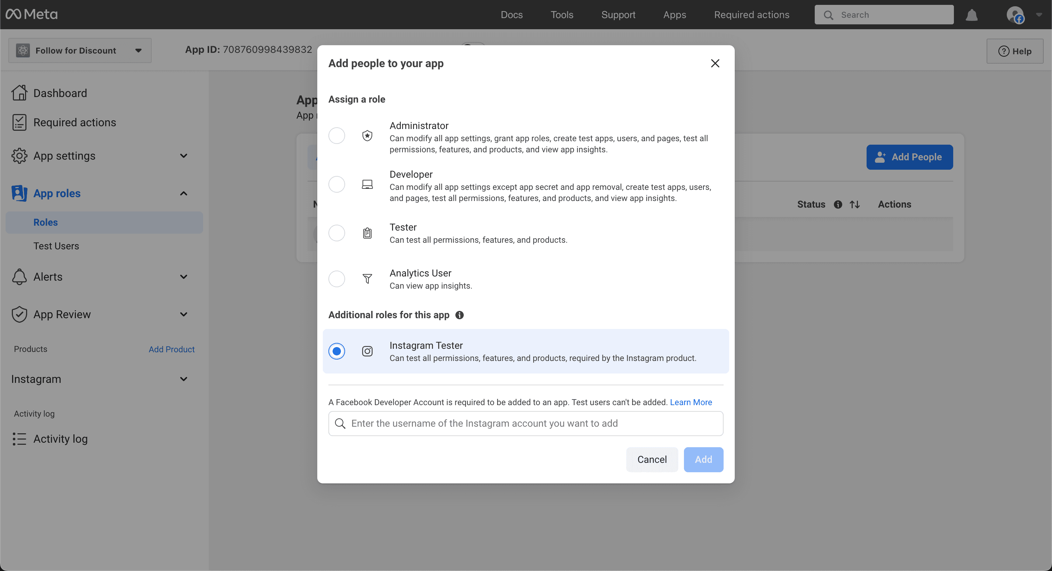
Task: Close the Add people dialog
Action: pyautogui.click(x=715, y=63)
